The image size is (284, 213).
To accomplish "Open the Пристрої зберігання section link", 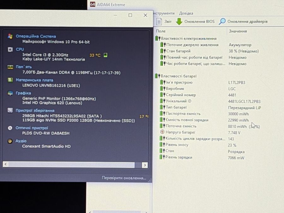I will (35, 110).
